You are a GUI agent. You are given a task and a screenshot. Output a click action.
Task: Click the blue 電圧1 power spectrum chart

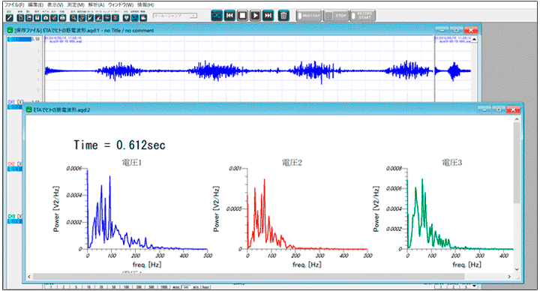coord(133,214)
